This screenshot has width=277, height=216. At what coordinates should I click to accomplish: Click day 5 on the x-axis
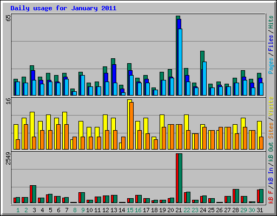point(50,210)
